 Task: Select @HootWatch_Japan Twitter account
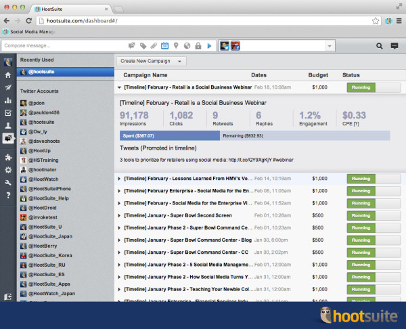48,294
